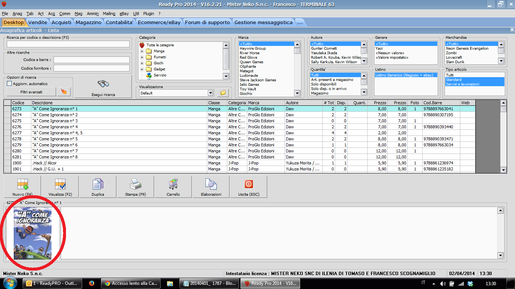Open the Gestione messaggistica tab
The width and height of the screenshot is (515, 289).
264,22
